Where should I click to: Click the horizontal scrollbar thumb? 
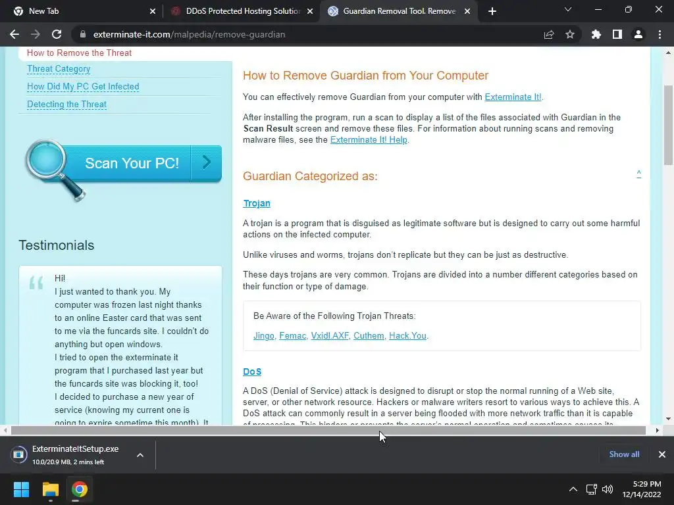[x=328, y=430]
